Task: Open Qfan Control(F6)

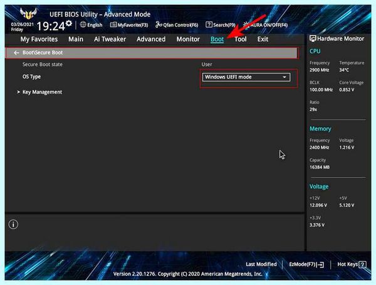Action: coord(177,24)
